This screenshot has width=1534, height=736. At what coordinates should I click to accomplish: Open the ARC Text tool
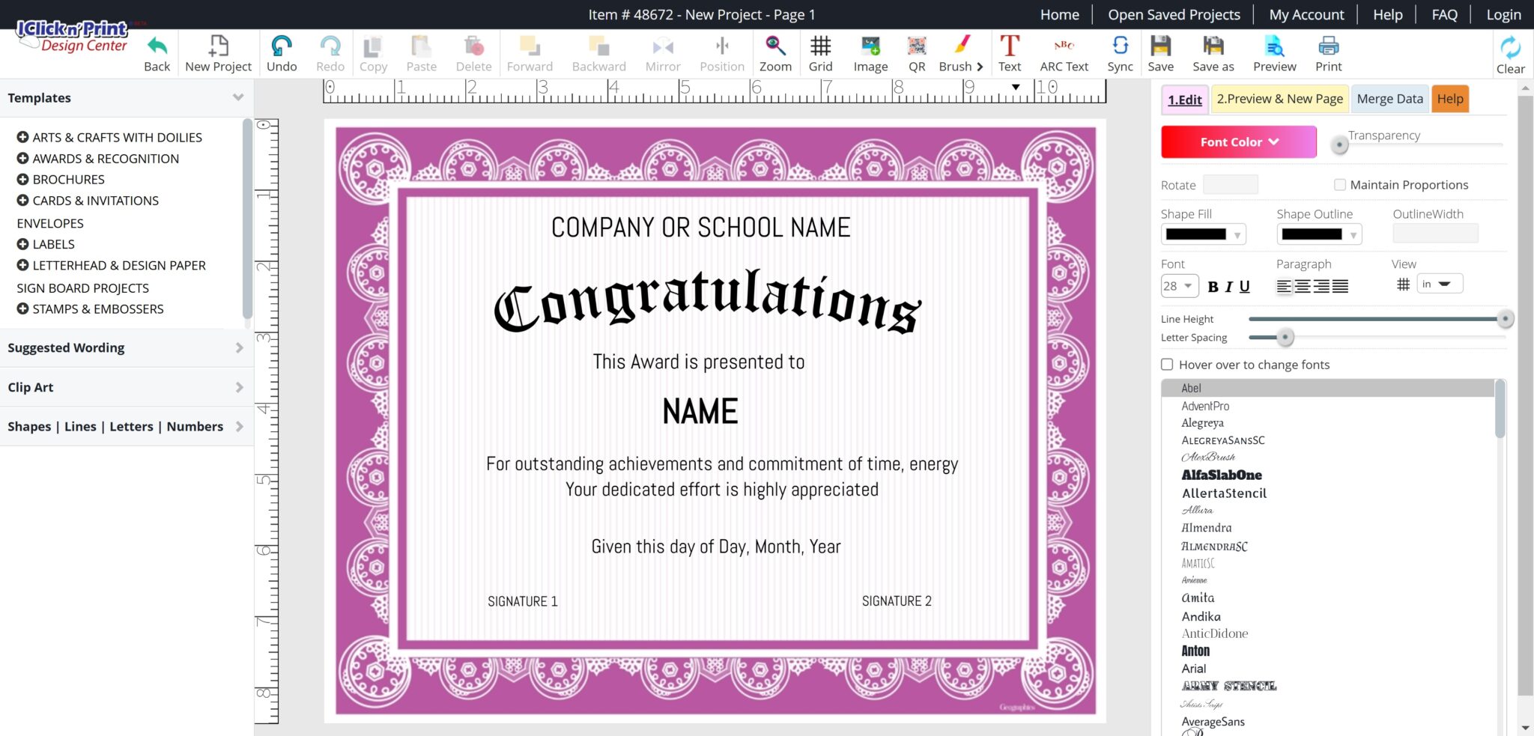[x=1064, y=52]
